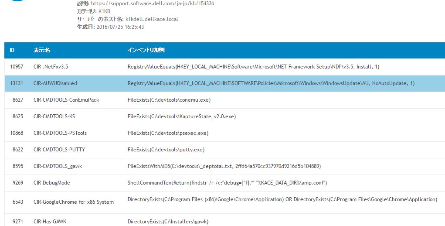Click the server hostname k1kdell.dellkace.local
Image resolution: width=445 pixels, height=226 pixels.
152,19
